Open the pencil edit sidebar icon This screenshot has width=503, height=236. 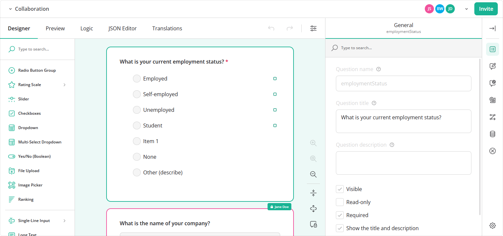[x=493, y=66]
